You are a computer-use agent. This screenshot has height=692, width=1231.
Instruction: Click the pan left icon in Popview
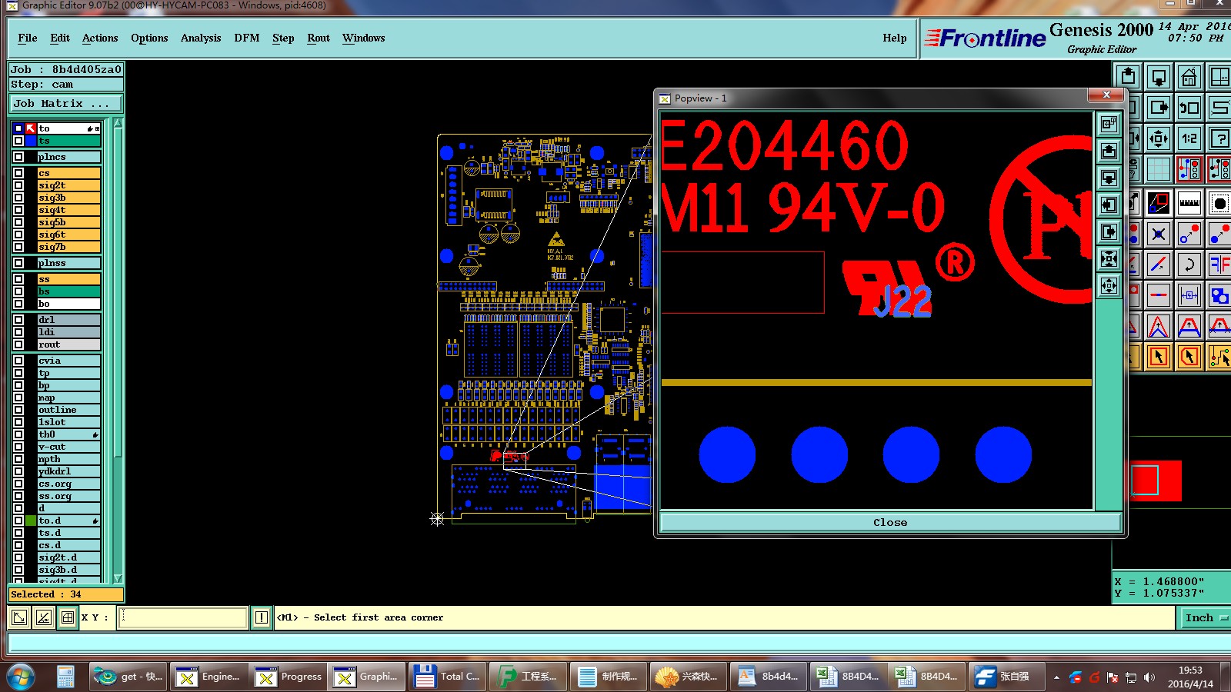[x=1109, y=205]
